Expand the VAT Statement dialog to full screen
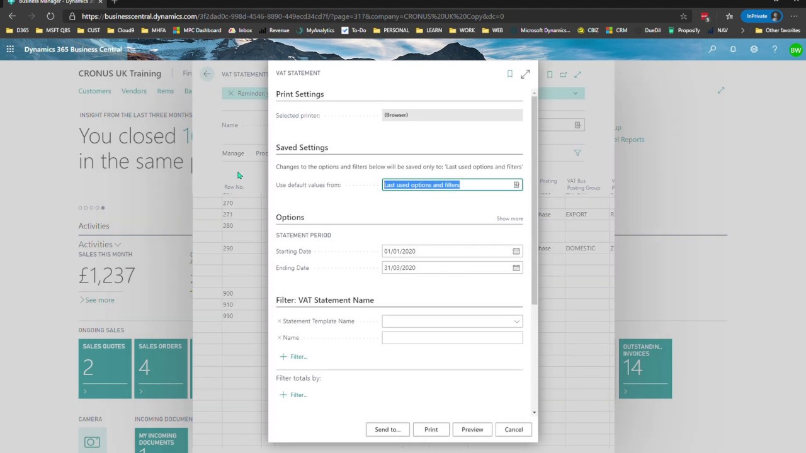This screenshot has height=453, width=806. 525,74
